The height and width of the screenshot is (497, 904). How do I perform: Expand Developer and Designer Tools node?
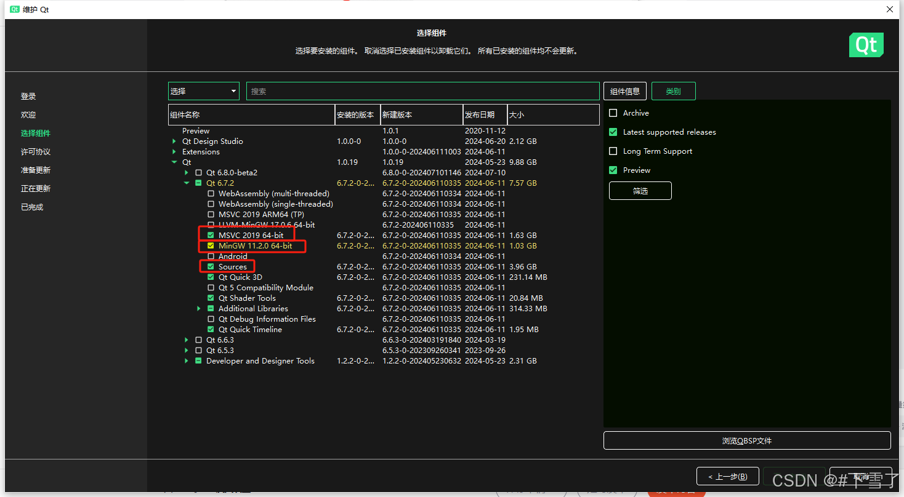click(x=187, y=361)
